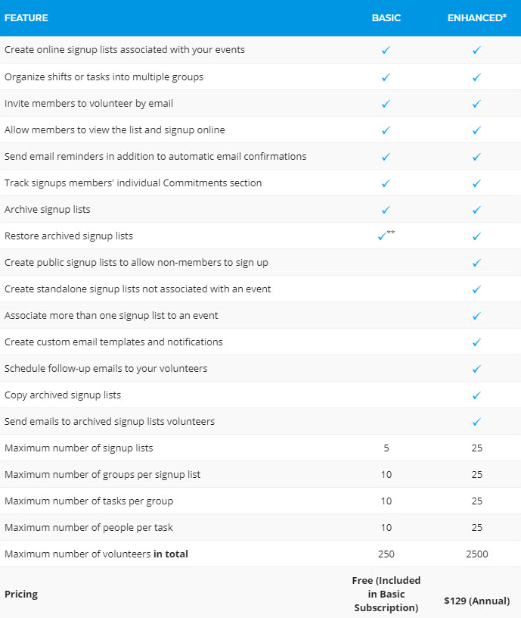Click Enhanced checkmark for scheduling follow-up emails
521x618 pixels.
click(x=476, y=369)
